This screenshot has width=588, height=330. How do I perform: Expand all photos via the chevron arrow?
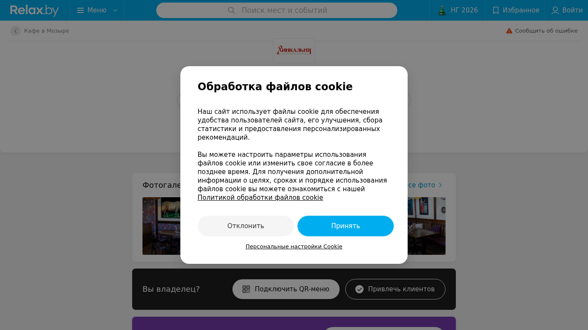tap(440, 185)
